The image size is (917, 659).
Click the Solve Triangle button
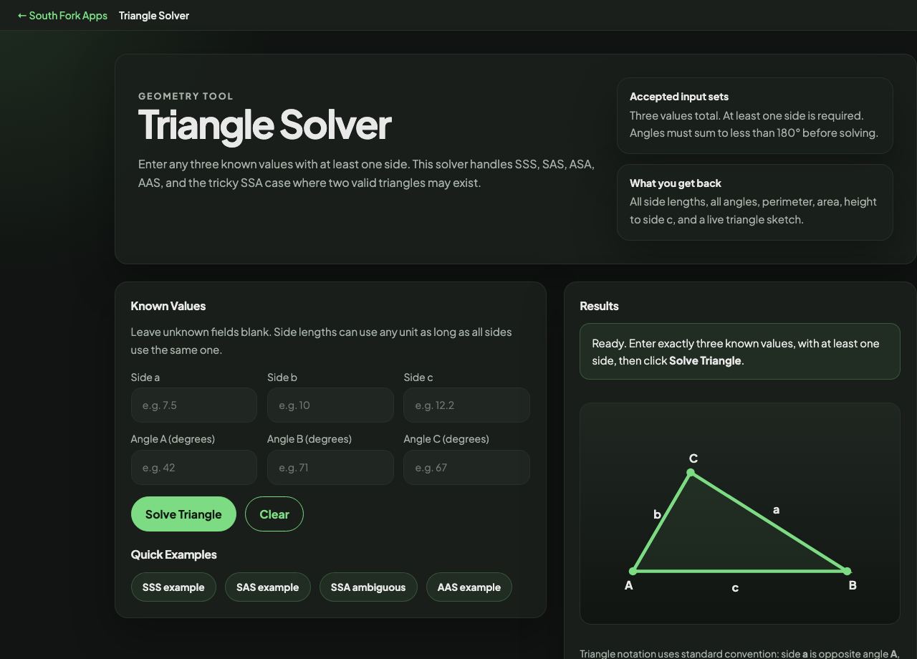(x=183, y=514)
